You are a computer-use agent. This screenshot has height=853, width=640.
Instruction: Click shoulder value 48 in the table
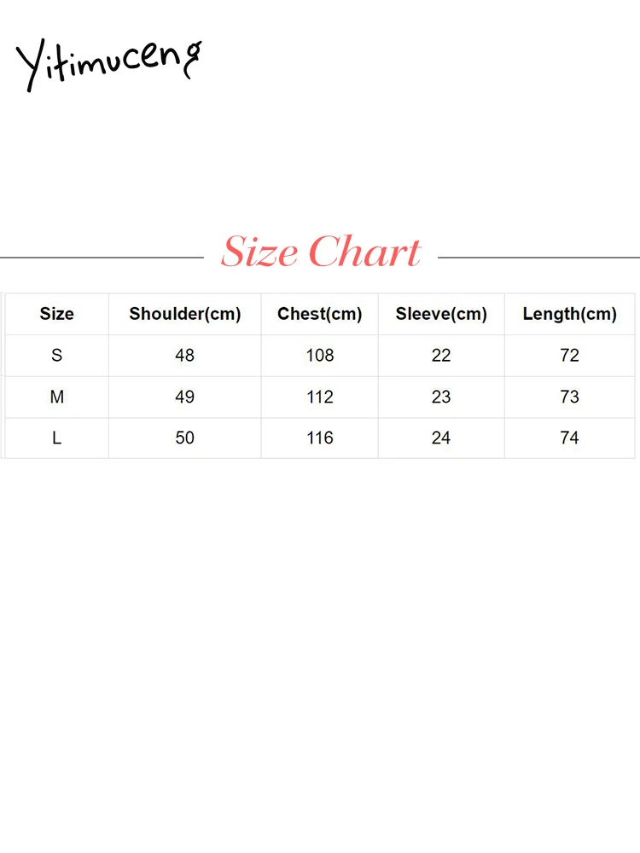[185, 355]
